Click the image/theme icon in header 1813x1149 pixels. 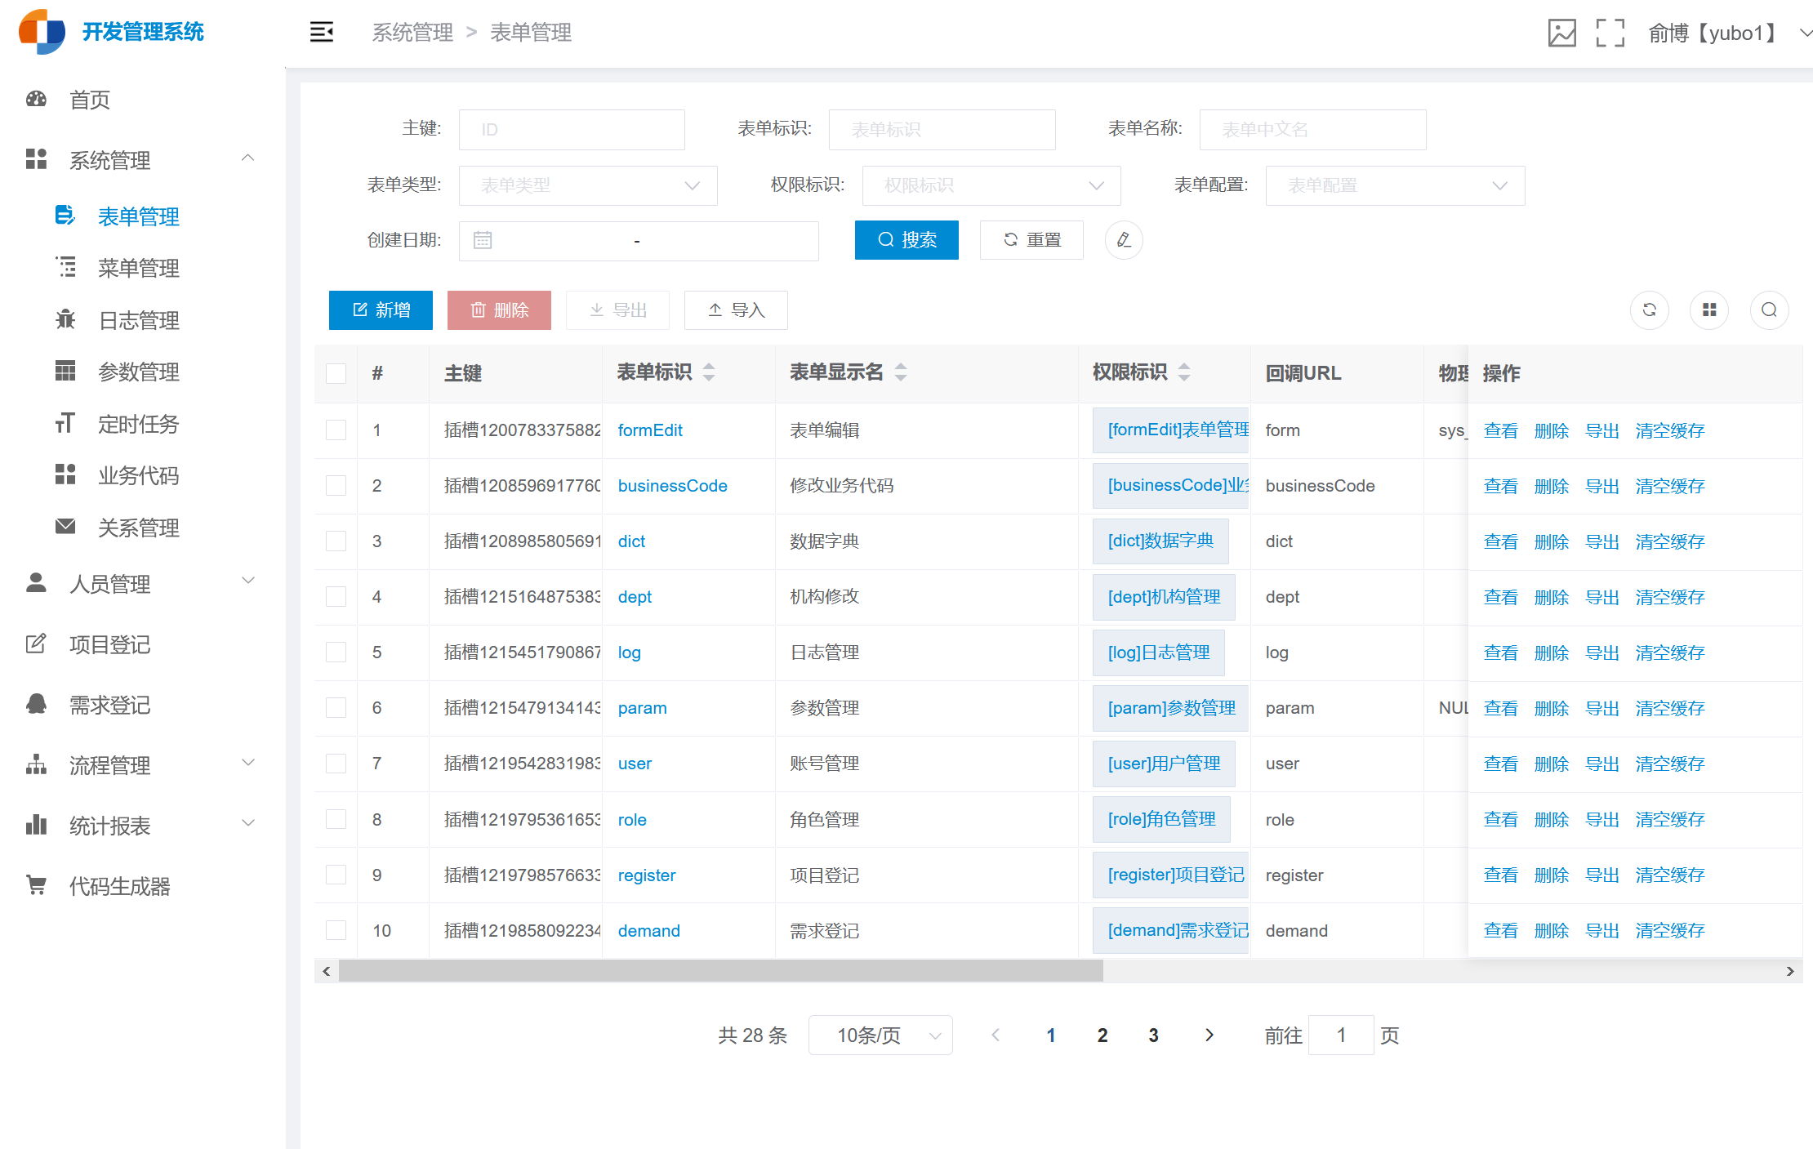(x=1561, y=33)
